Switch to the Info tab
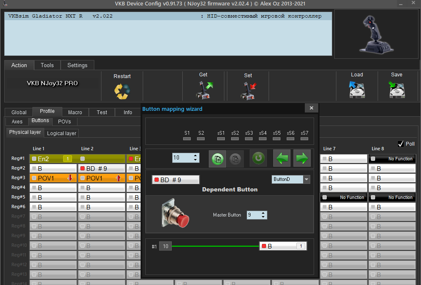Screen dimensions: 421x285 click(128, 112)
